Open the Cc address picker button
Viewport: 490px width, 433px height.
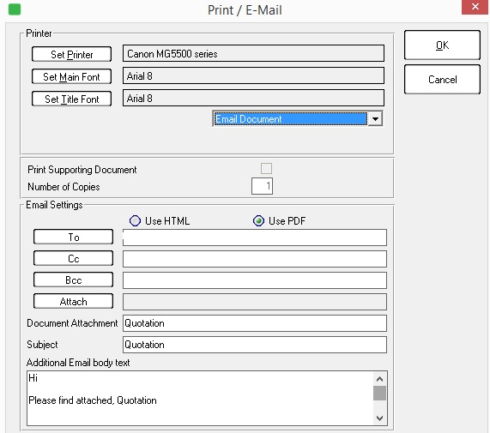coord(74,258)
